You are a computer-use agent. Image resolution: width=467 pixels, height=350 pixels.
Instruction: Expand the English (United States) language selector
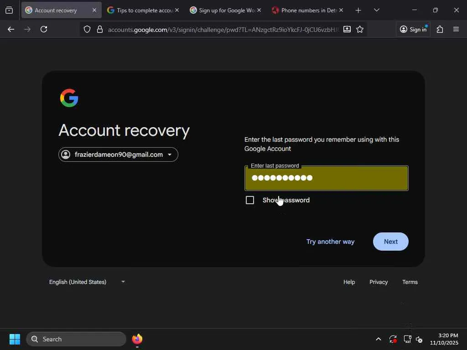[x=87, y=282]
